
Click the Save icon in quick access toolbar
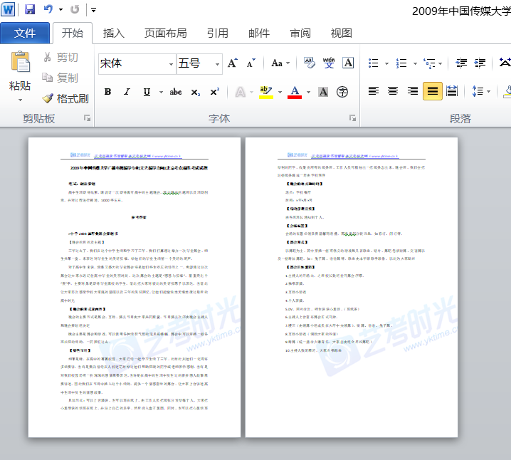pyautogui.click(x=30, y=10)
